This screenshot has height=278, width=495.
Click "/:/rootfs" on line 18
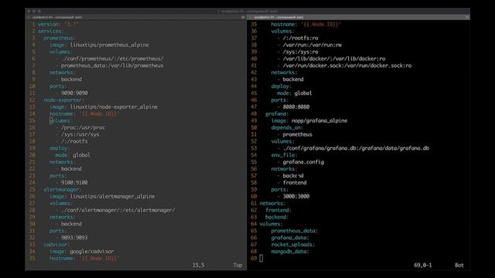pyautogui.click(x=74, y=141)
